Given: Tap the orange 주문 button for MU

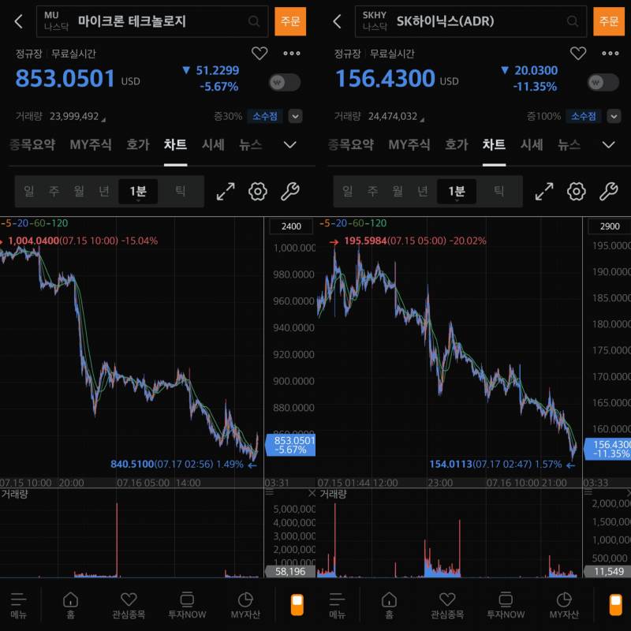Looking at the screenshot, I should coord(290,21).
